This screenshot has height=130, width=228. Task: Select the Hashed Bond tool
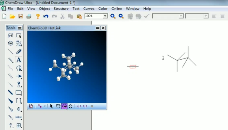[x=11, y=76]
